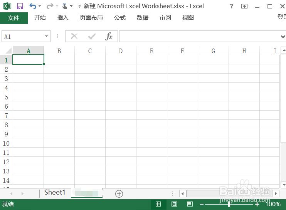This screenshot has height=210, width=286.
Task: Click the Excel application icon
Action: tap(7, 6)
